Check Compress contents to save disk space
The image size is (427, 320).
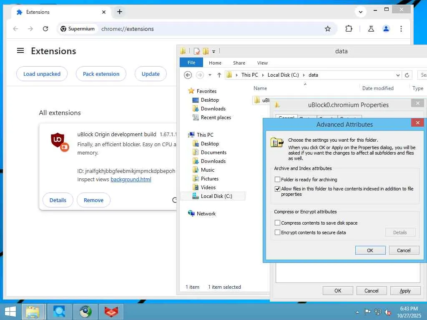click(277, 223)
